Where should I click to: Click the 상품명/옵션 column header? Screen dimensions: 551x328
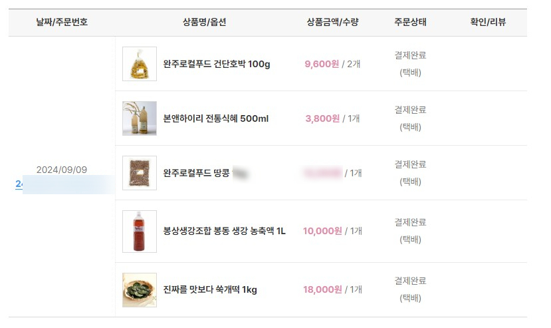pos(205,22)
